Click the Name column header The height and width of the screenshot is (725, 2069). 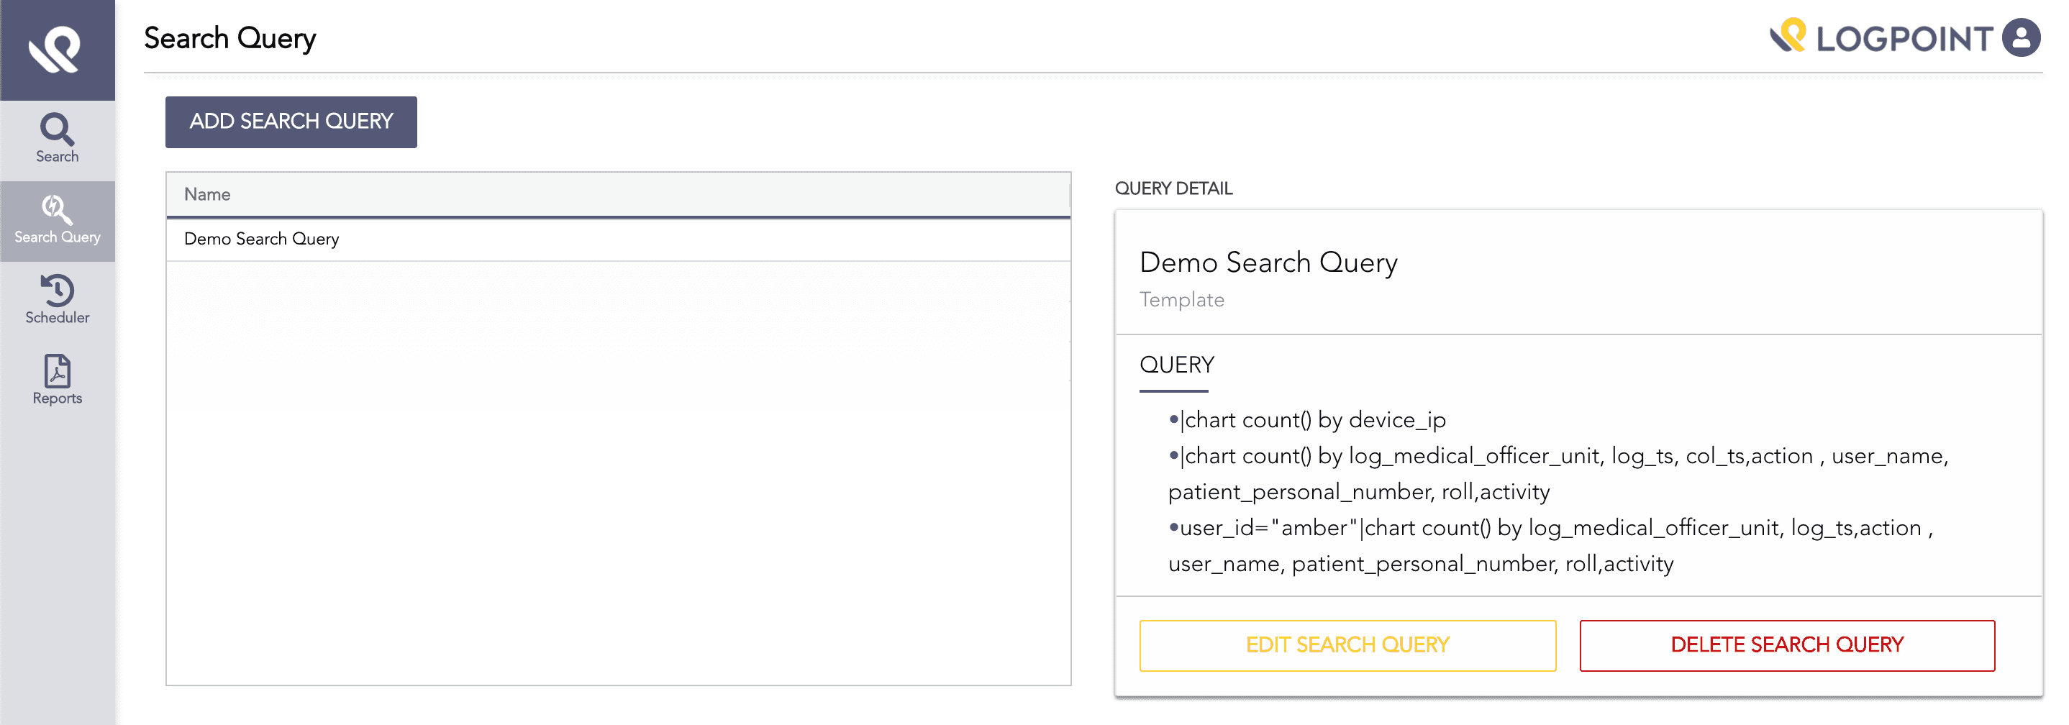click(x=206, y=194)
